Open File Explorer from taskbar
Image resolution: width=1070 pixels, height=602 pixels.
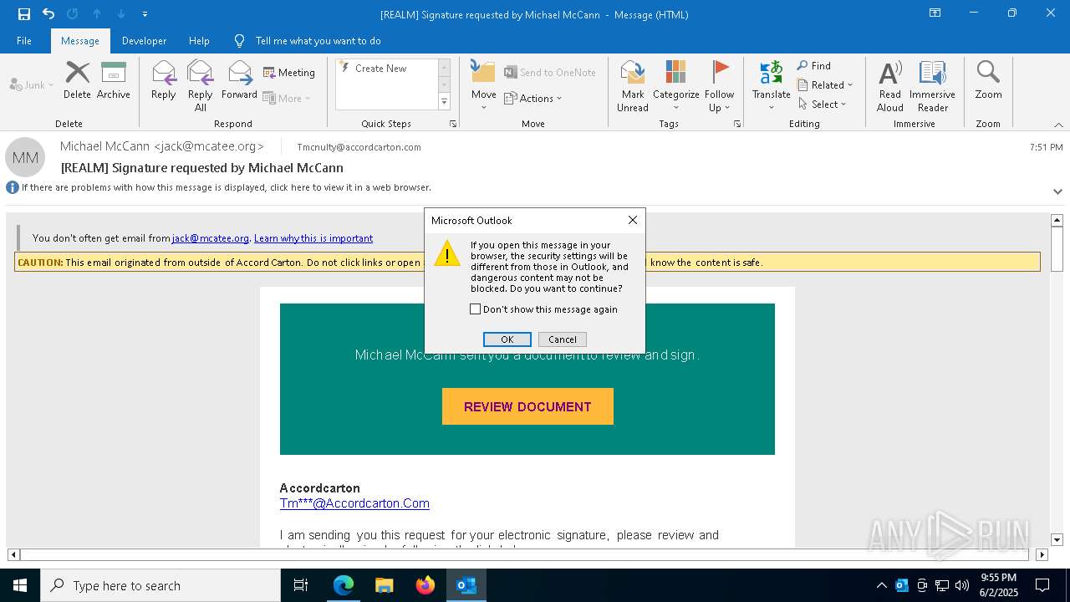point(385,585)
